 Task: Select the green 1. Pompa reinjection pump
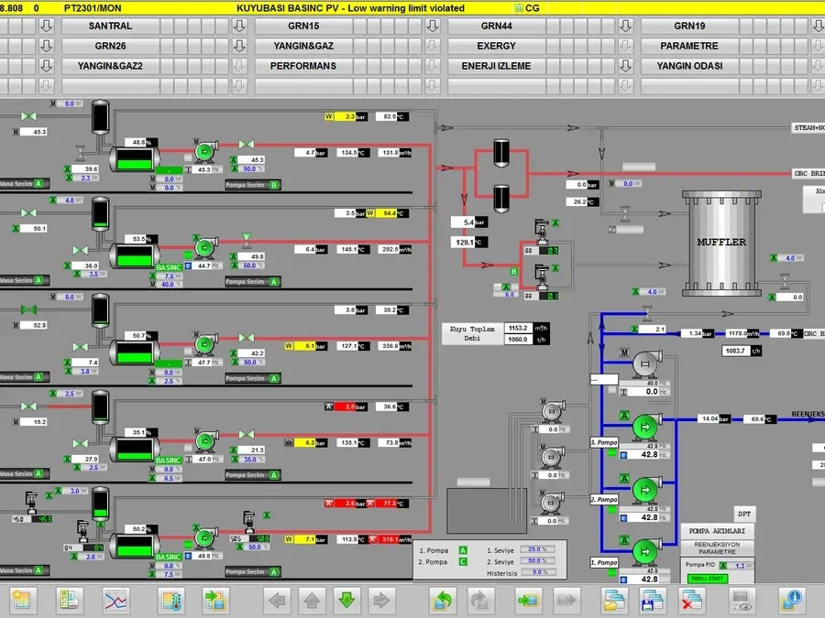coord(646,552)
